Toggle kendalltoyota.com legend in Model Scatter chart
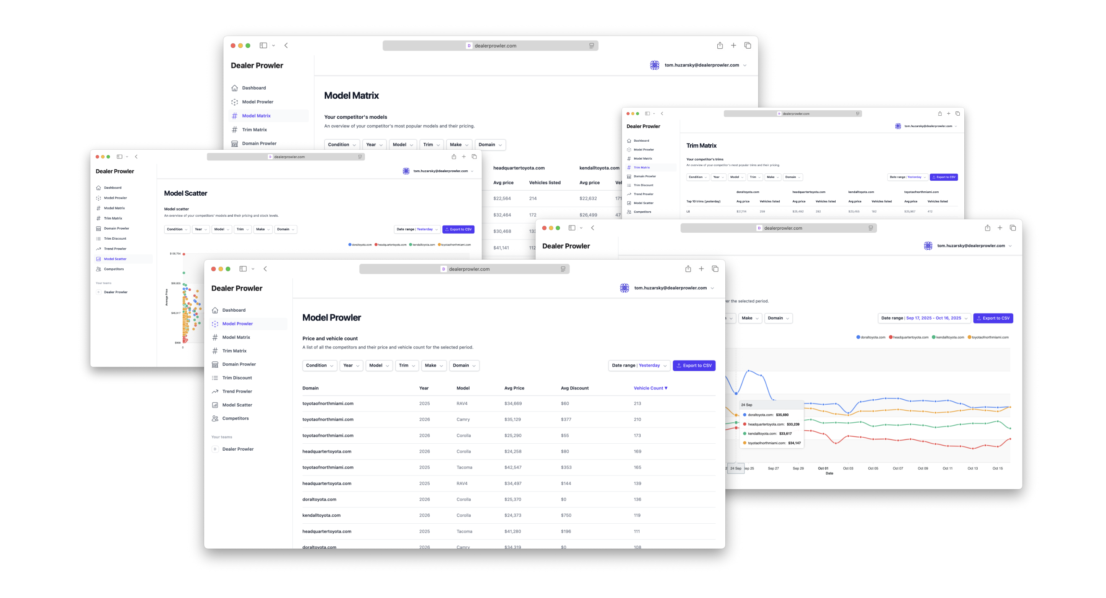Screen dimensions: 1106x598 [422, 245]
